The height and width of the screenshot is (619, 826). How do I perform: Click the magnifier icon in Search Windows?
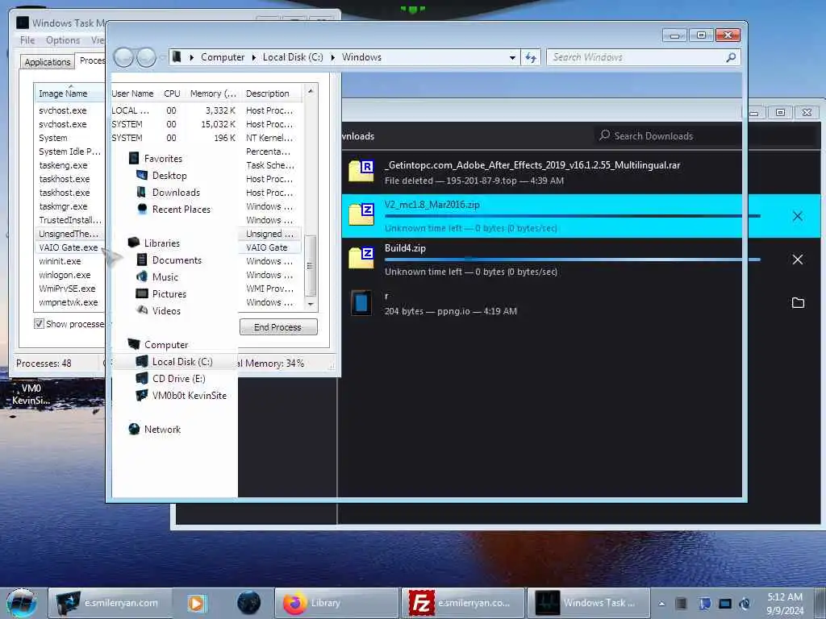point(731,57)
